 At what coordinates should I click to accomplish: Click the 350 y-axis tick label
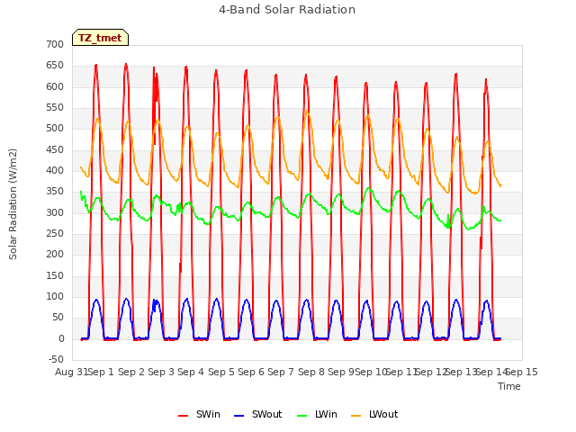55,192
